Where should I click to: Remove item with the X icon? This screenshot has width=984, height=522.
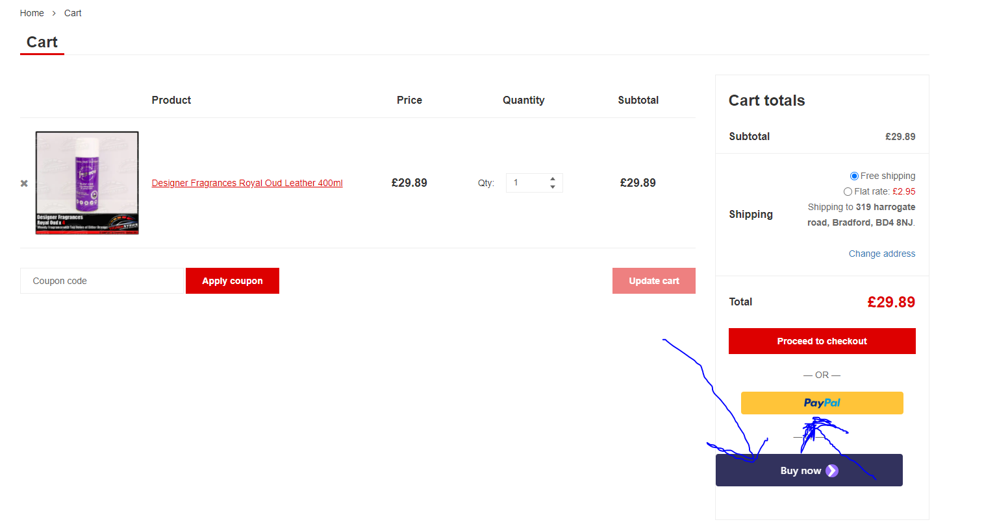(x=24, y=184)
